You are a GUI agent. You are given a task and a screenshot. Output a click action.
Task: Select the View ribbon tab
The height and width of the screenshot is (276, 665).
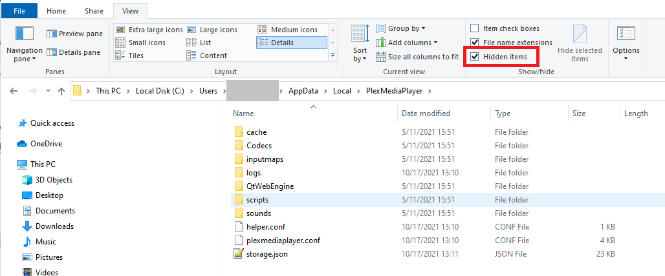click(130, 12)
